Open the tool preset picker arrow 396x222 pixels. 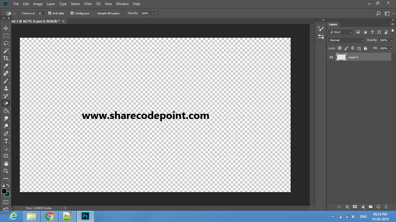(15, 13)
